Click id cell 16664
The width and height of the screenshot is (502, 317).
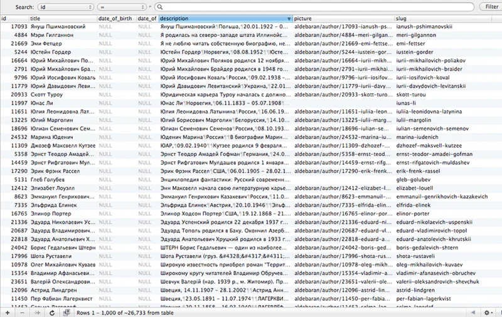19,61
